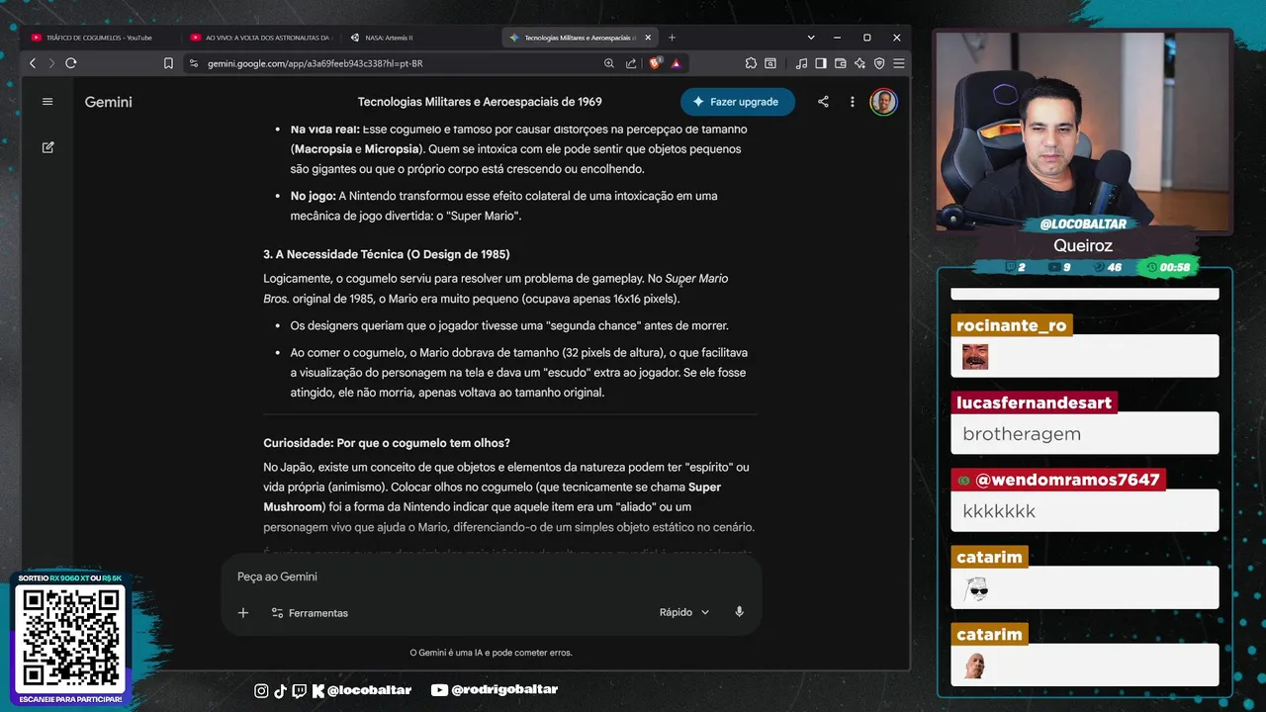Open the music note playlist icon

[x=801, y=63]
